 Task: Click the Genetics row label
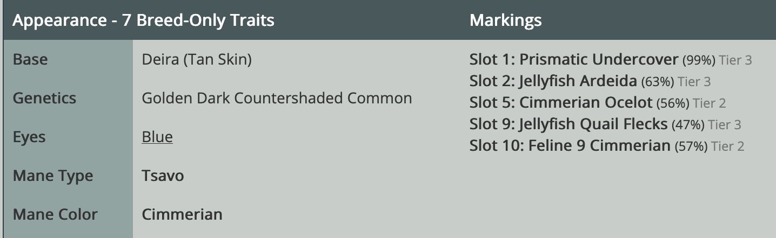click(44, 98)
